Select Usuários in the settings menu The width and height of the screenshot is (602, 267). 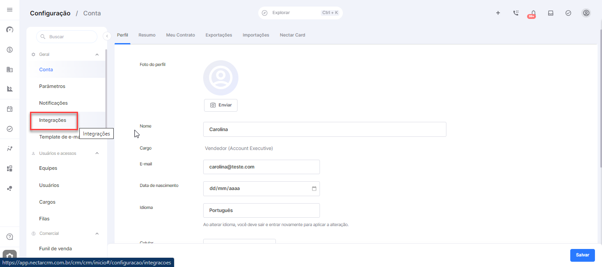(66, 185)
